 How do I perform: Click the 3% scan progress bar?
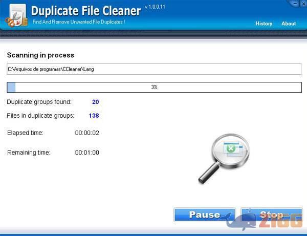coord(154,87)
